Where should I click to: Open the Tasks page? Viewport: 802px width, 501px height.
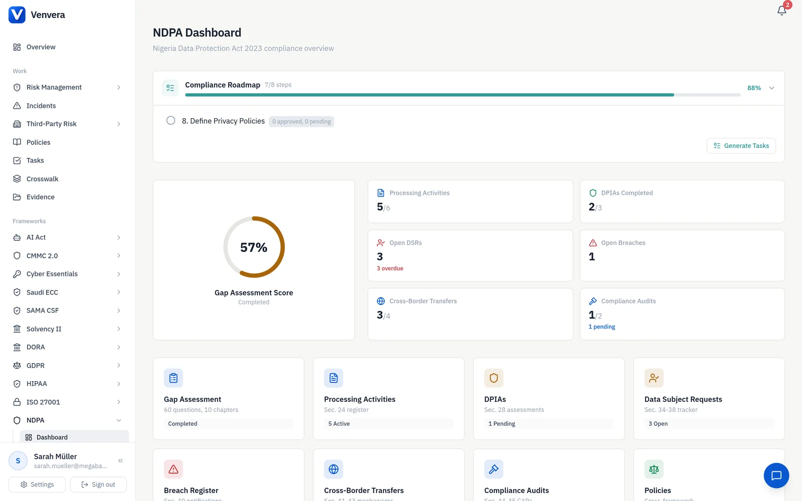68,160
